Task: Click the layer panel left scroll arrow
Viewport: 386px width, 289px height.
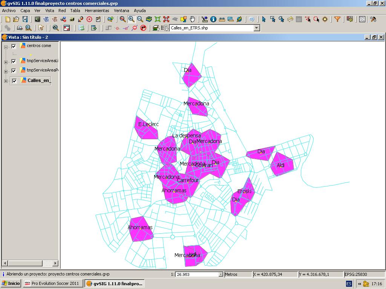Action: point(5,263)
